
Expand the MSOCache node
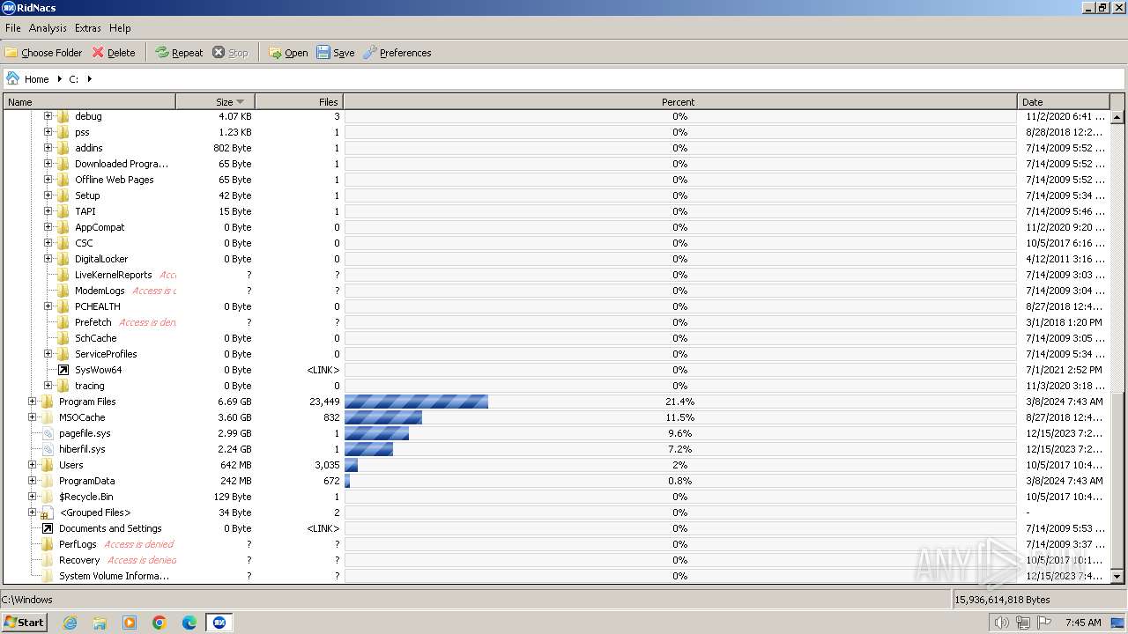pyautogui.click(x=33, y=417)
